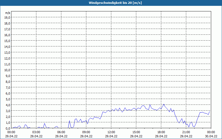
Task: Click the 14,0 y-axis label
Action: click(x=8, y=47)
